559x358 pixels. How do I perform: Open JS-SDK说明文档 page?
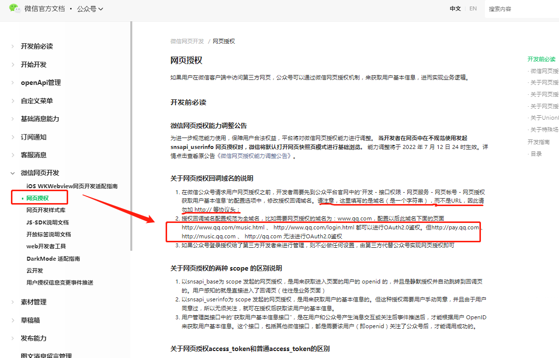(x=47, y=222)
